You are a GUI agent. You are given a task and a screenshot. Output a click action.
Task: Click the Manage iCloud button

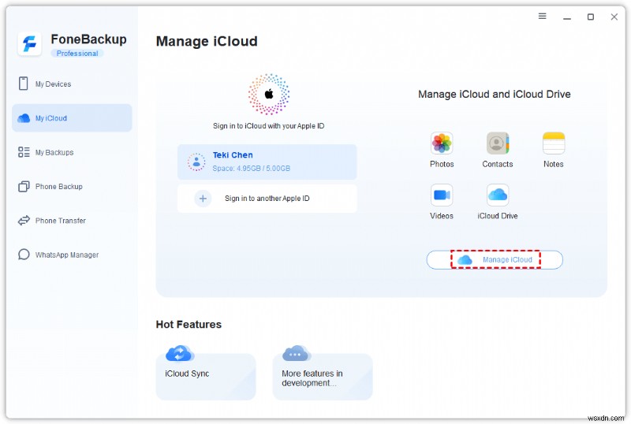(495, 259)
